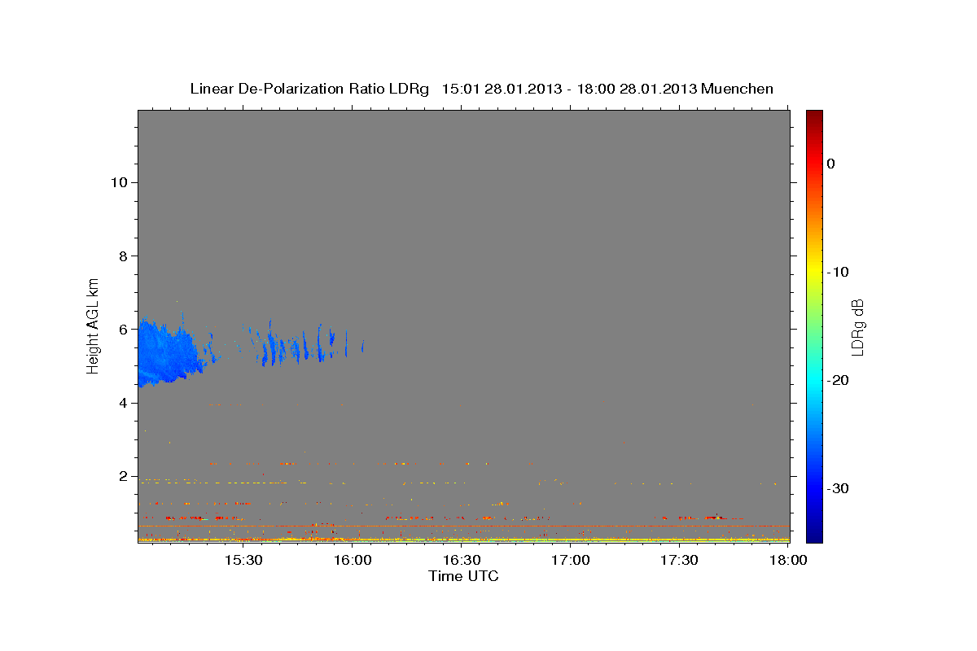Image resolution: width=977 pixels, height=651 pixels.
Task: Click the height tick label 10
Action: click(119, 182)
